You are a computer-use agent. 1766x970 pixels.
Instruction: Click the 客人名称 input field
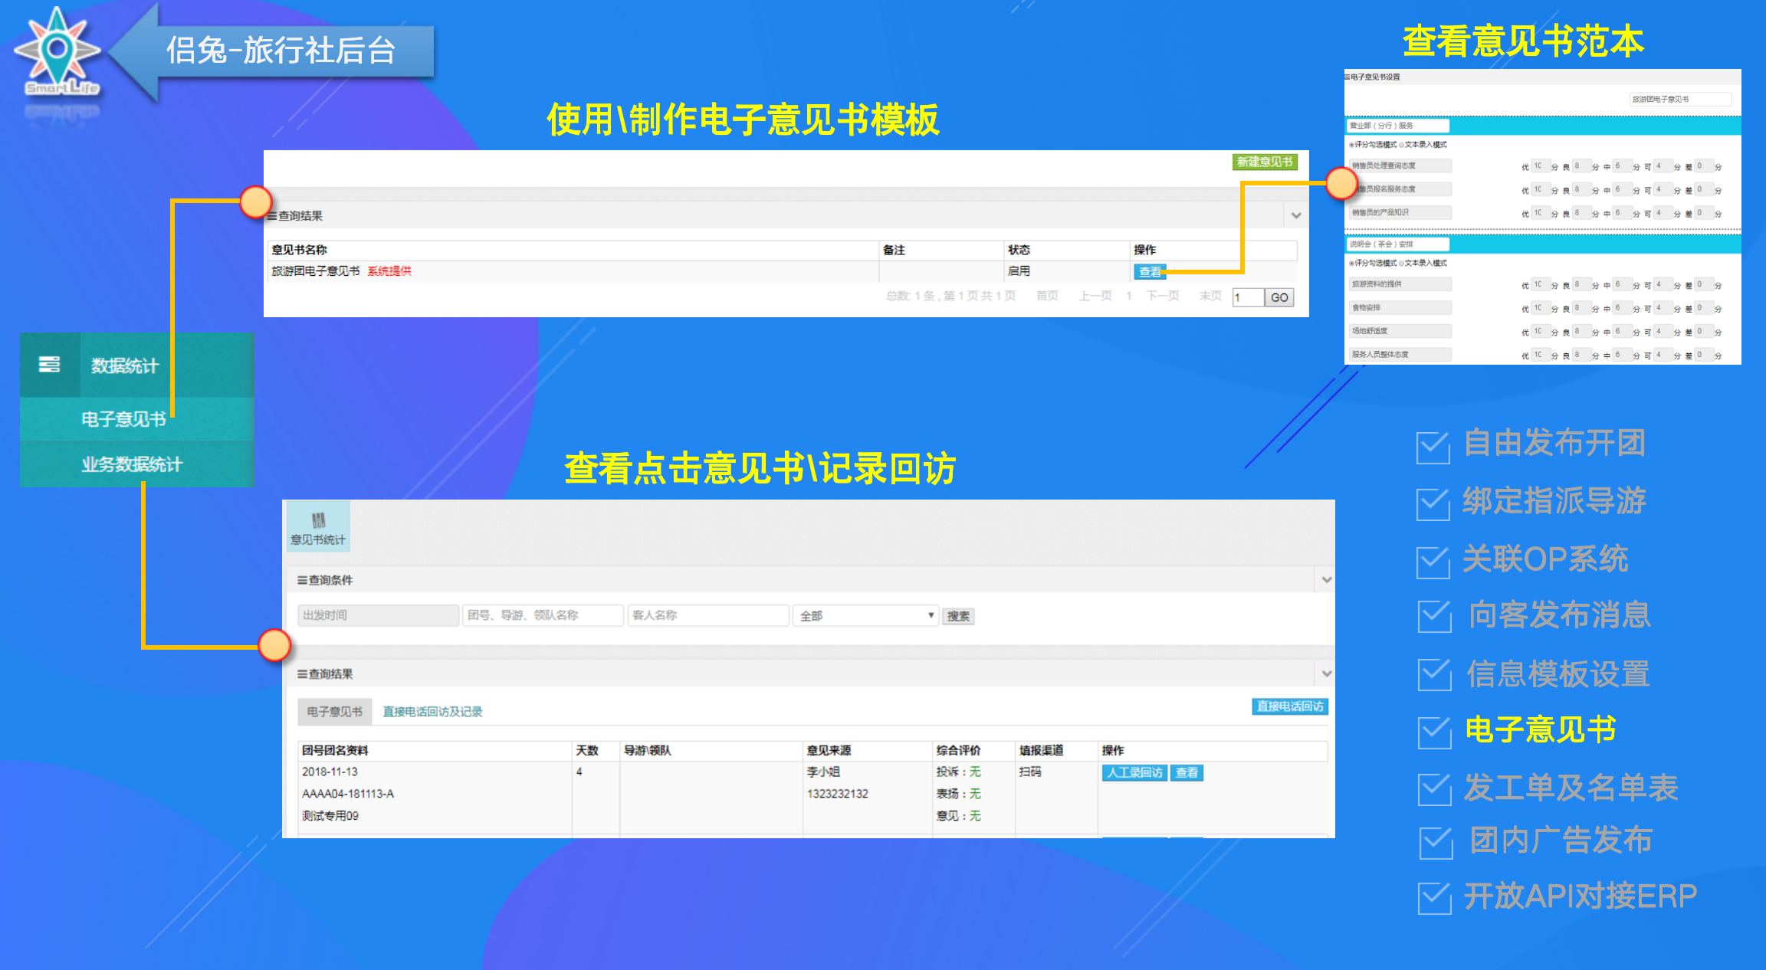707,615
